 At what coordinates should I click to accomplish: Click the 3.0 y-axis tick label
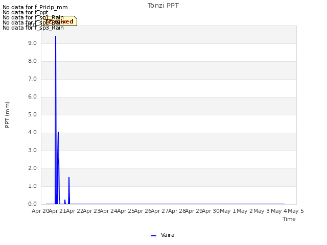(x=32, y=151)
